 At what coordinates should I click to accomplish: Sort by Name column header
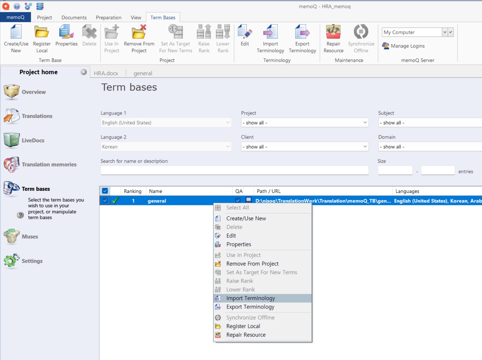click(x=189, y=191)
